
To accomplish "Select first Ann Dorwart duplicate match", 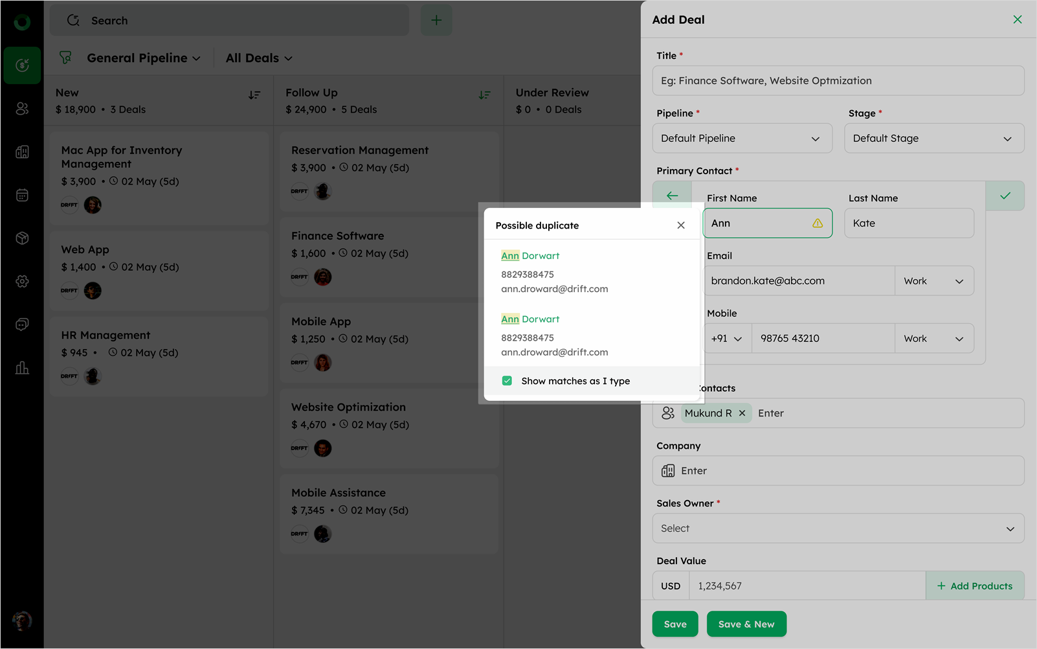I will 530,256.
